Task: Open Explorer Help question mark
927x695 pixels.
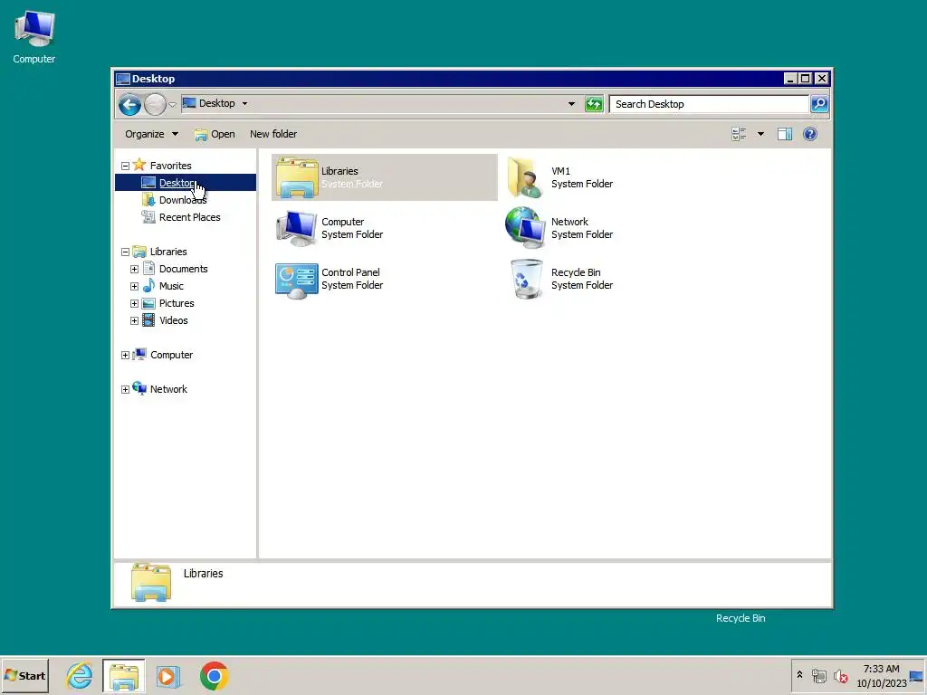Action: pos(810,134)
